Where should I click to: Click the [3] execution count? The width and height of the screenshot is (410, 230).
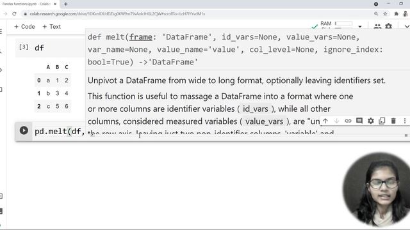click(x=24, y=47)
